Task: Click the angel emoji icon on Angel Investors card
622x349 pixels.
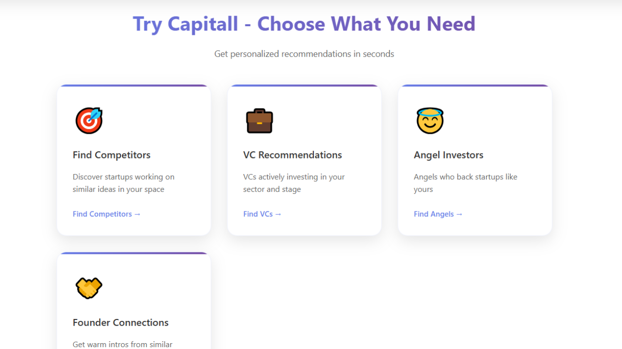Action: point(430,121)
